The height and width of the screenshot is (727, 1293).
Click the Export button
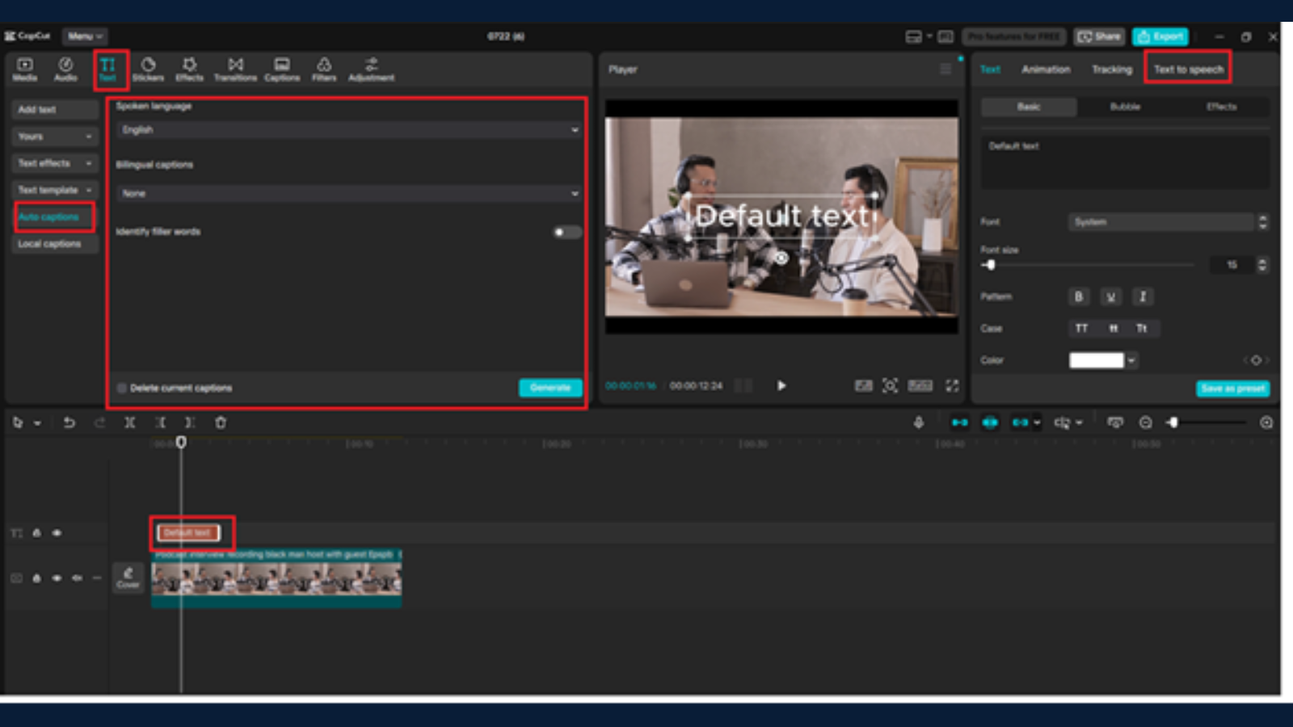[1160, 36]
